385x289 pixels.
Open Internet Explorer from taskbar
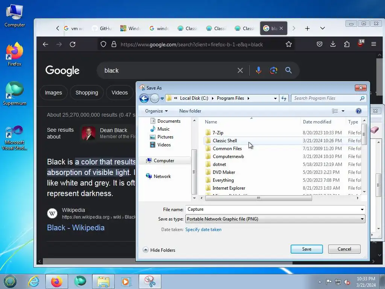click(x=33, y=281)
